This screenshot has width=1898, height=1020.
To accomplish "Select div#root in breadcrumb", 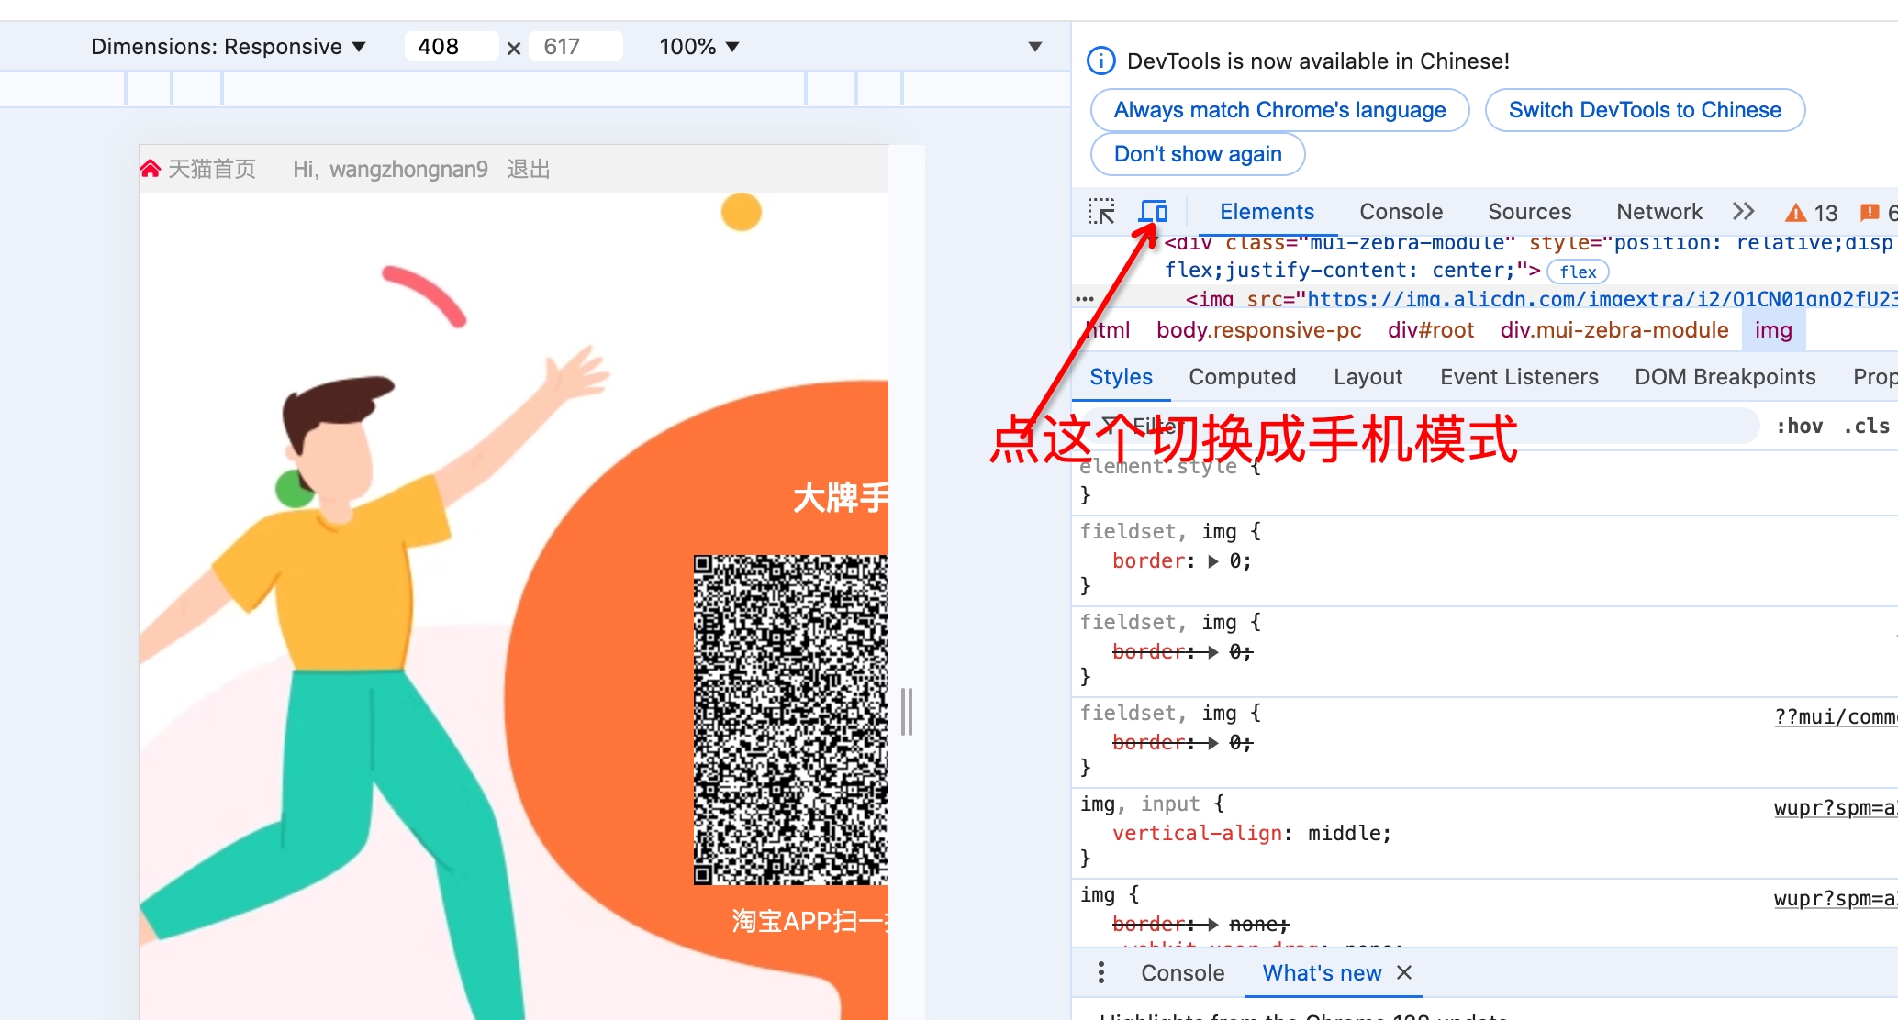I will [1430, 330].
